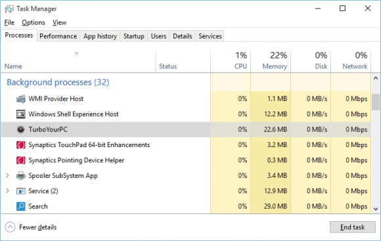
Task: Expand the Service (2) group
Action: tap(7, 190)
